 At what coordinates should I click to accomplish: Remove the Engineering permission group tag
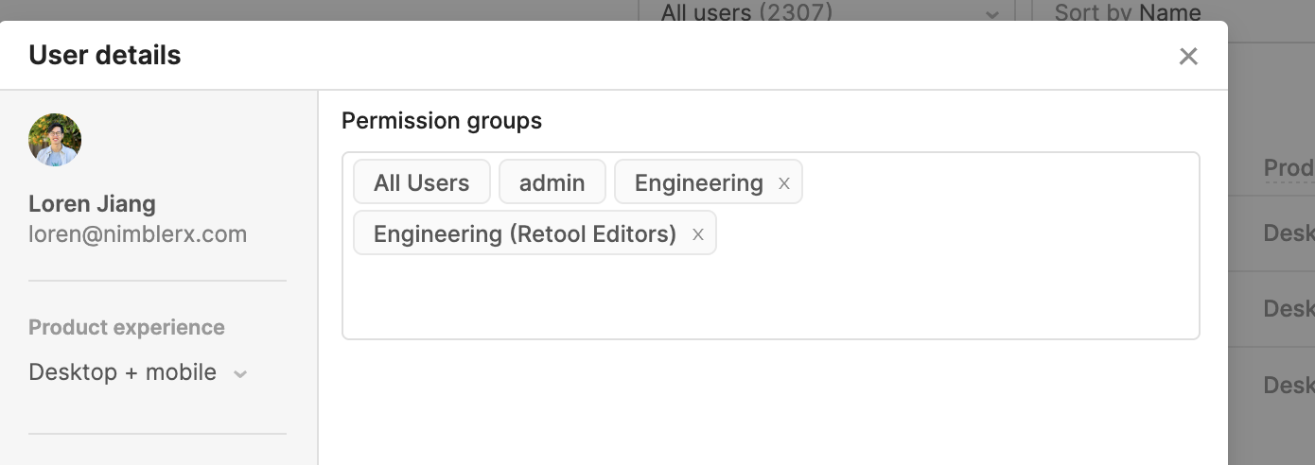tap(784, 183)
